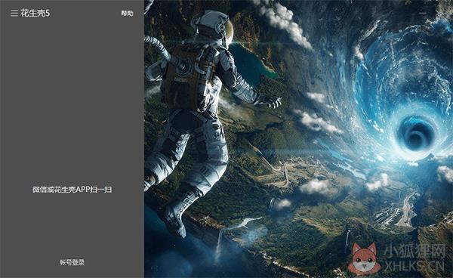Click the 微信或花生壳APP扫一扫 scan prompt
Viewport: 453px width, 278px height.
tap(72, 190)
